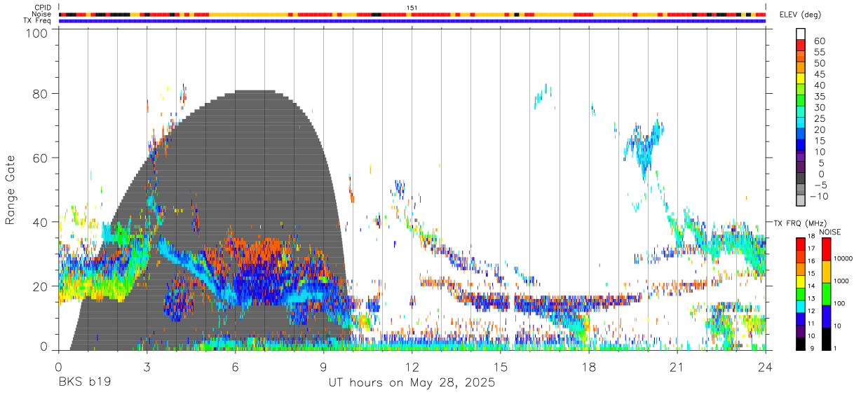
Task: Click range gate tick label 80
Action: (x=41, y=94)
